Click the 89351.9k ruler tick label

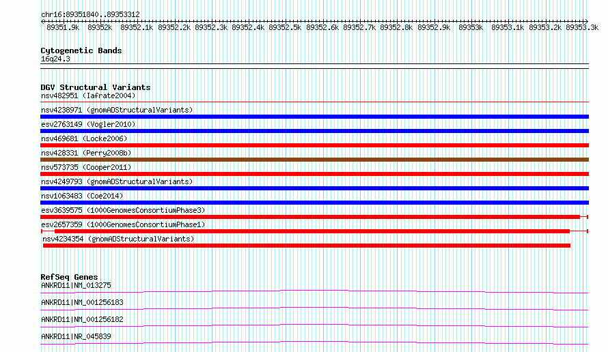pyautogui.click(x=63, y=27)
